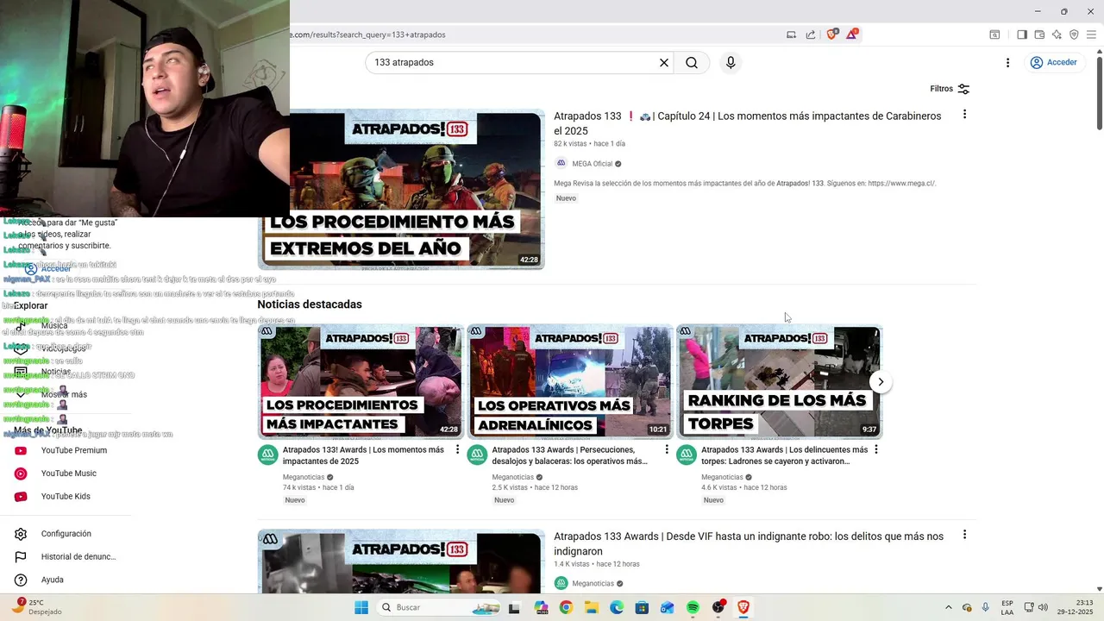The height and width of the screenshot is (621, 1104).
Task: Show hidden system tray icons
Action: click(949, 607)
